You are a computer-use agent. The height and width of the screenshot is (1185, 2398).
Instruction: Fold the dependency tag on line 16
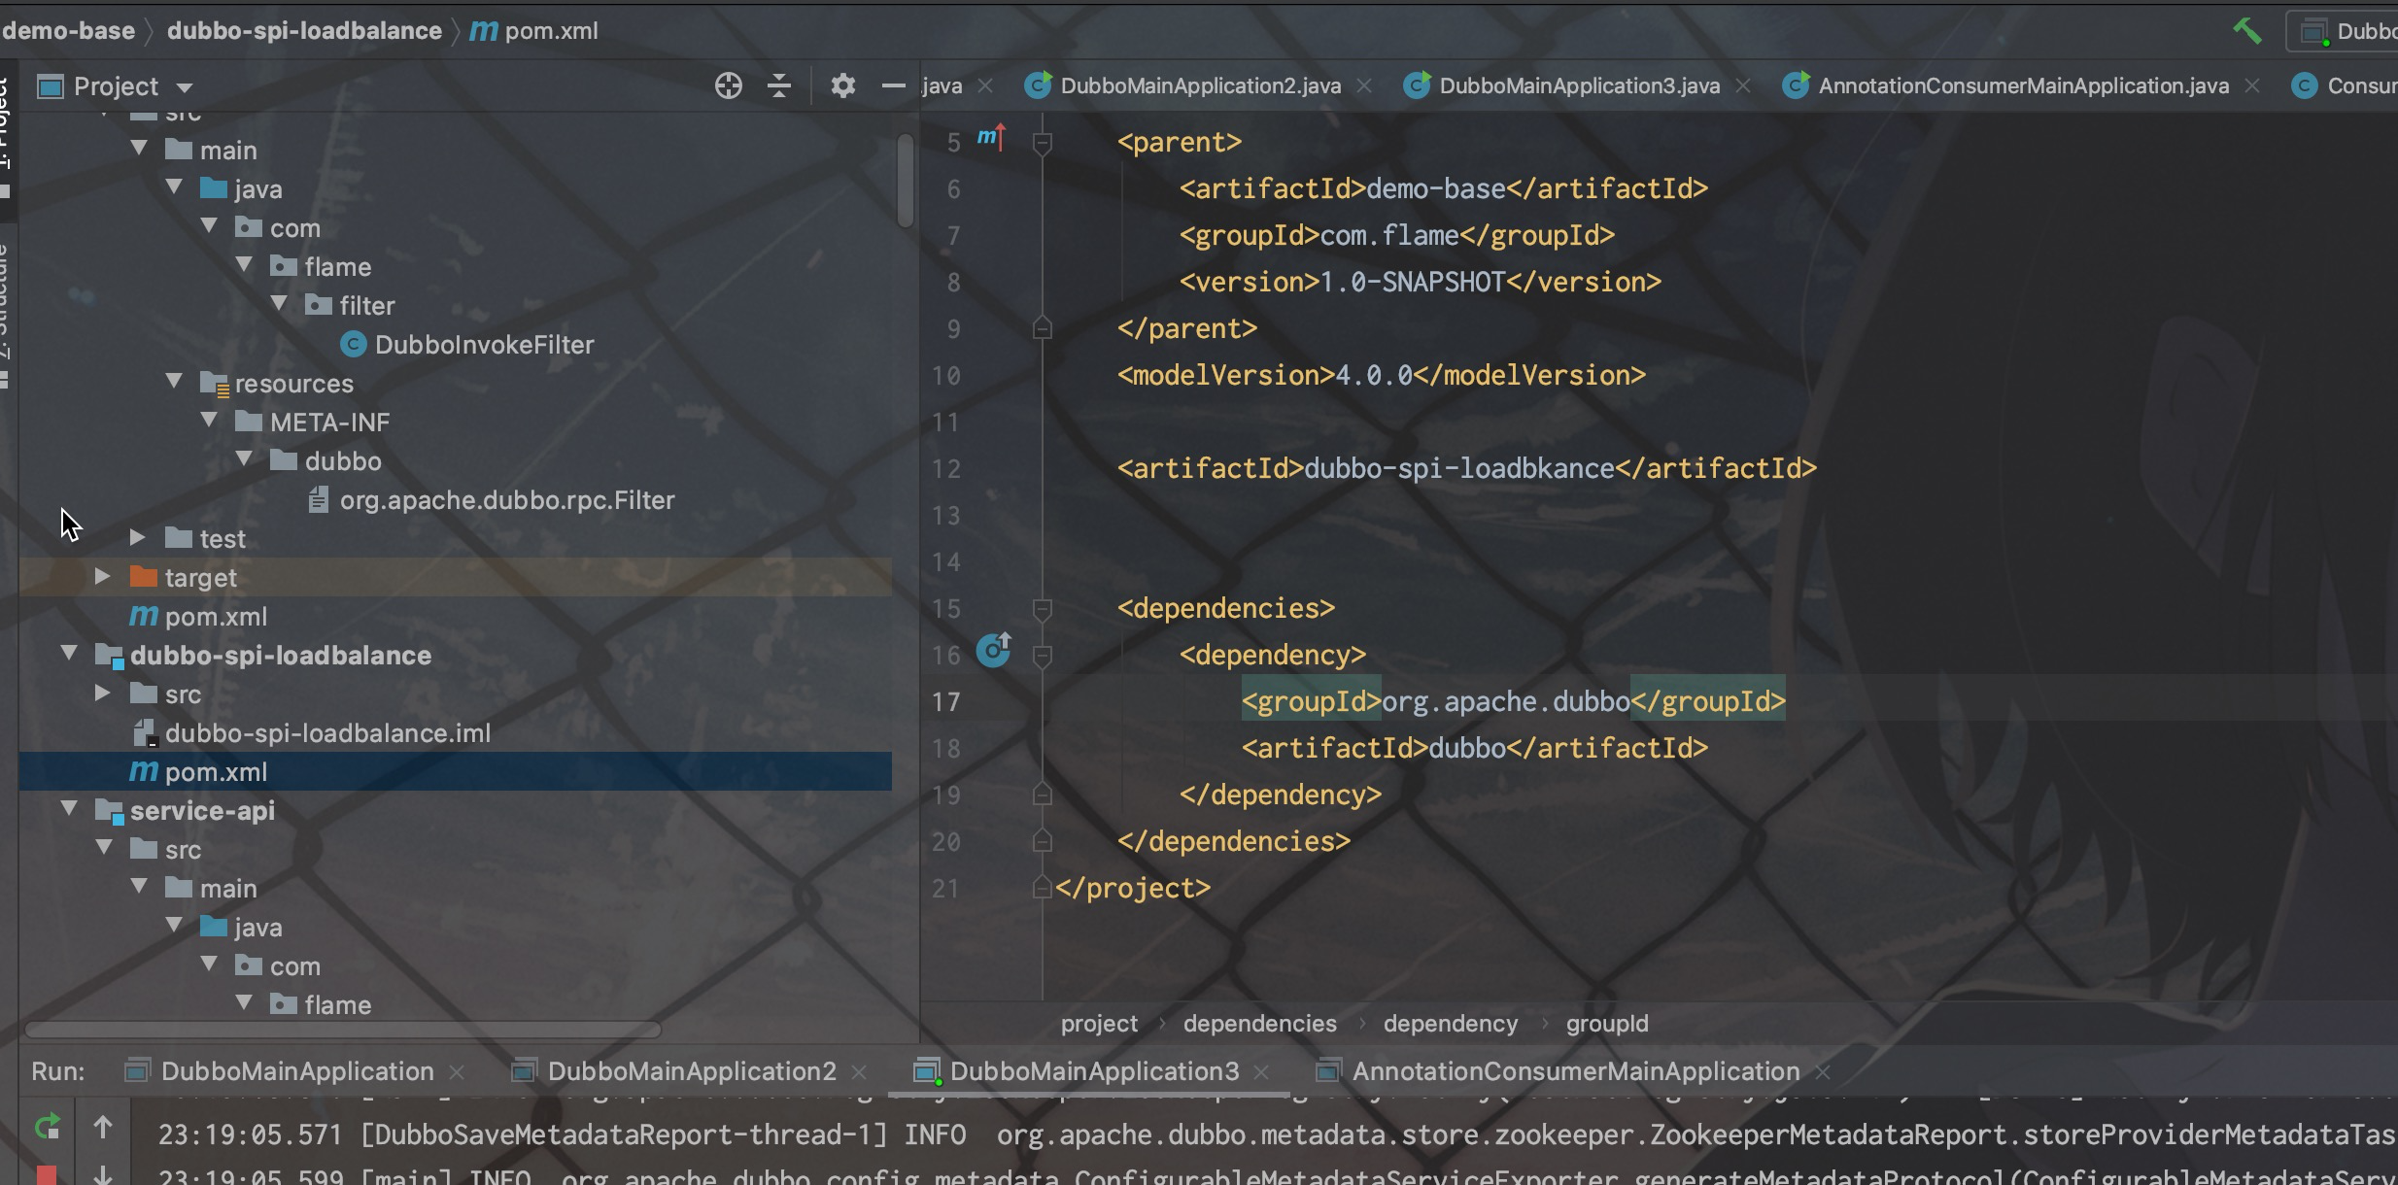coord(1043,657)
